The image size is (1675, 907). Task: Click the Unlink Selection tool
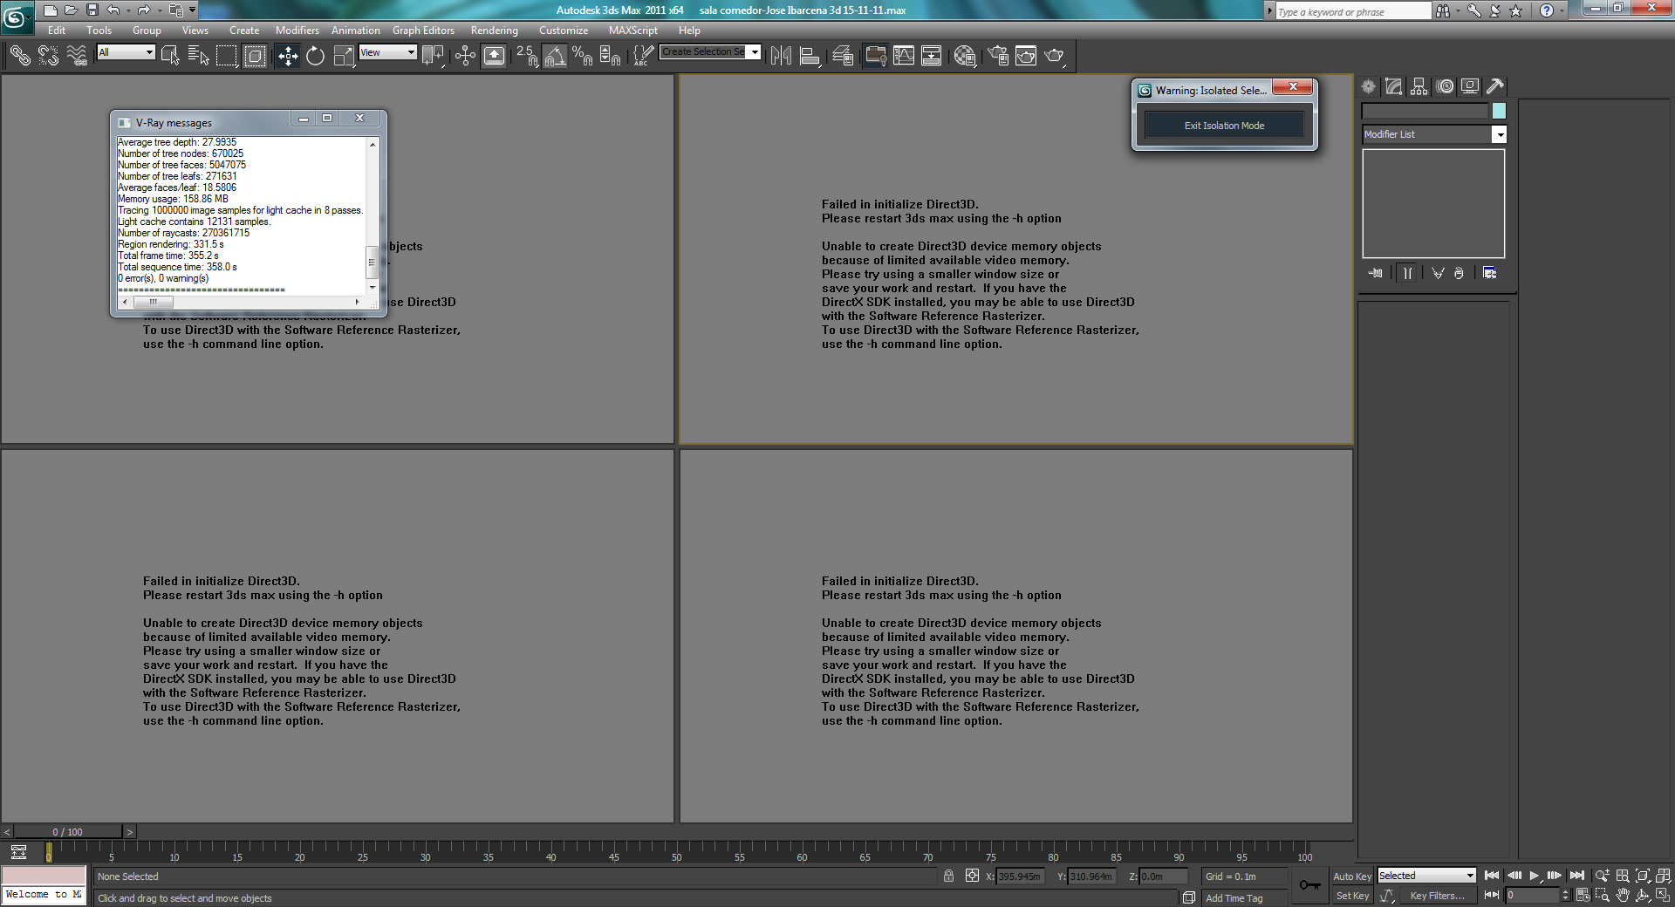(48, 56)
